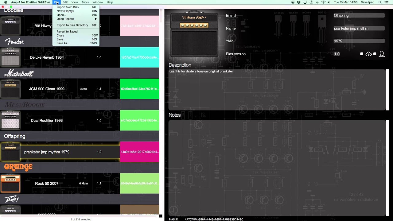The width and height of the screenshot is (393, 221).
Task: Click the Time Machine icon
Action: point(311,2)
